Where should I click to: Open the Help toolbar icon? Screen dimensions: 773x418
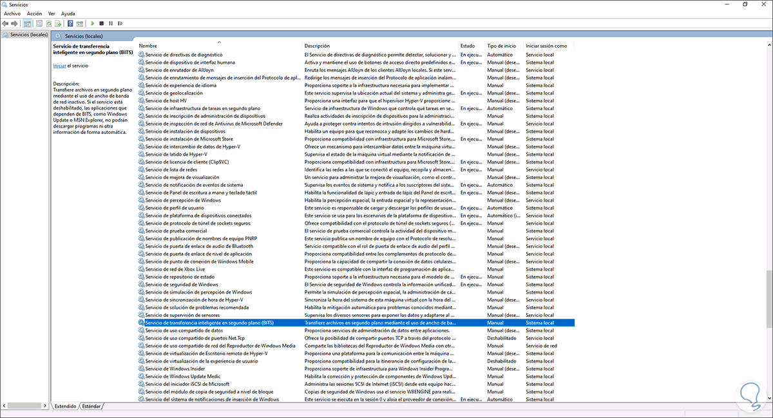(x=70, y=23)
